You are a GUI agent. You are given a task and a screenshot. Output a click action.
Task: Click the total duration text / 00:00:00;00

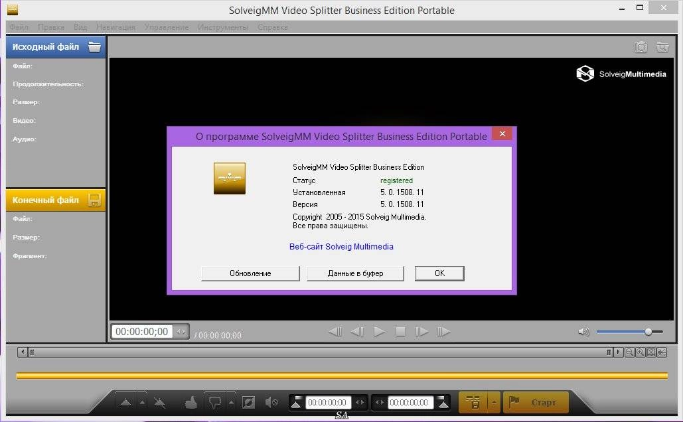[x=218, y=335]
